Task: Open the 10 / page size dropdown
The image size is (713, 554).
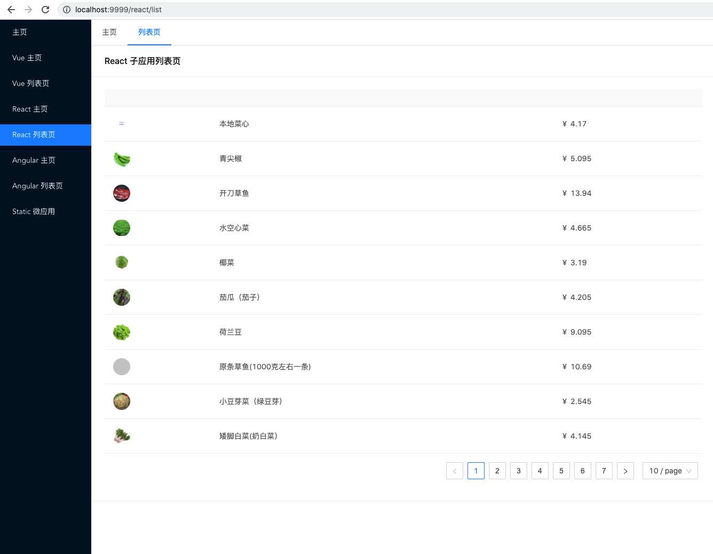Action: (670, 470)
